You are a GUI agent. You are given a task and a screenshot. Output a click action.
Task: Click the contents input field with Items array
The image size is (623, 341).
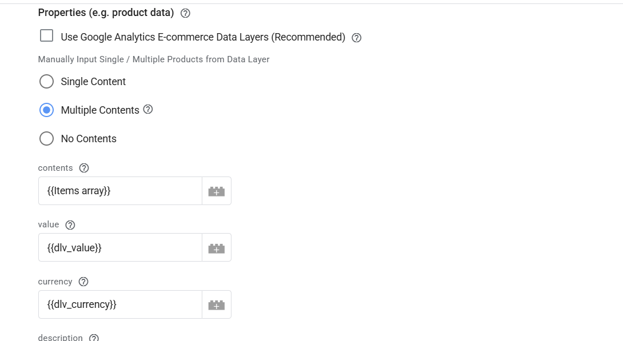[x=120, y=191]
